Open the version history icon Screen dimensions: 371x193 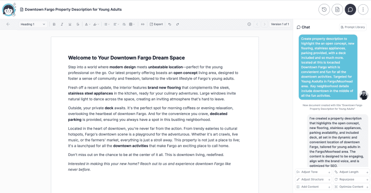click(325, 9)
